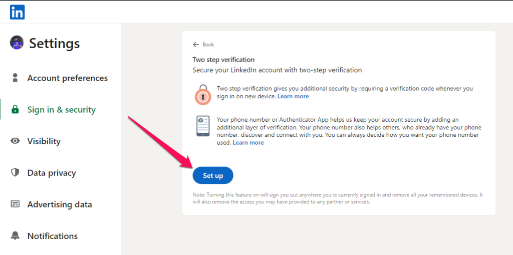The image size is (513, 255).
Task: Click the orange padlock illustration
Action: coord(203,95)
